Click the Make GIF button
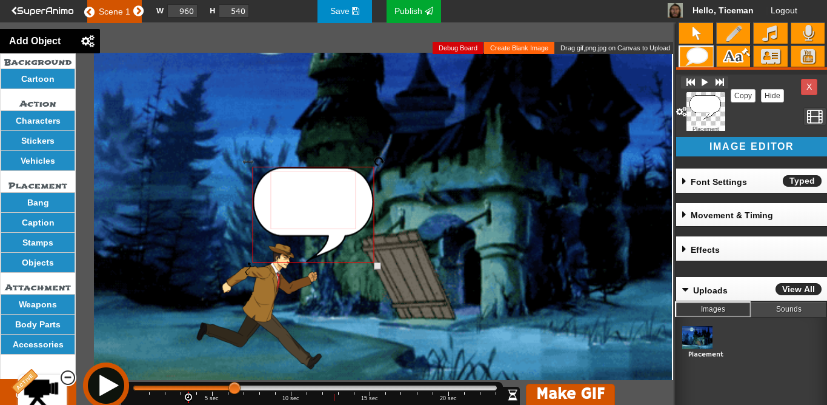 click(x=570, y=393)
